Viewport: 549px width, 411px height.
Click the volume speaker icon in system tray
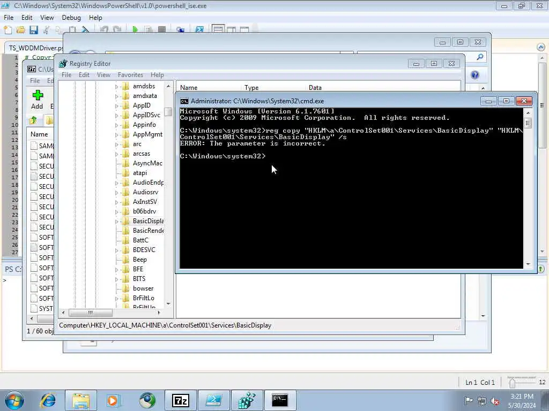(x=495, y=401)
